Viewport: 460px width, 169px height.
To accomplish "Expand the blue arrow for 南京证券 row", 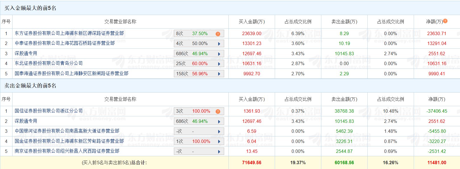I will tap(219, 152).
